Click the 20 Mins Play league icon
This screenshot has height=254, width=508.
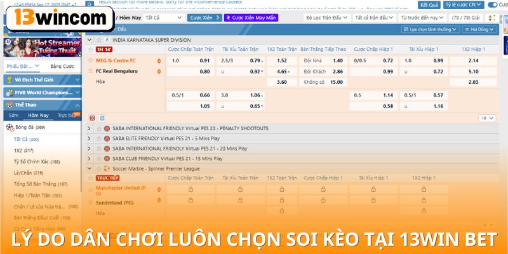tap(107, 149)
